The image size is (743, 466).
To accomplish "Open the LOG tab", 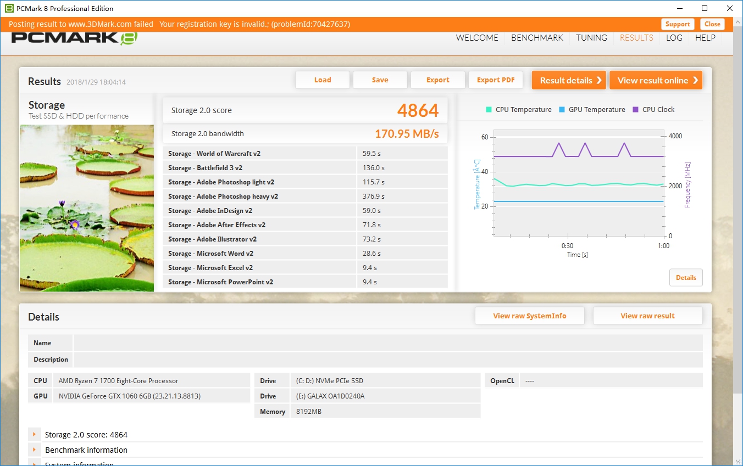I will click(x=674, y=38).
